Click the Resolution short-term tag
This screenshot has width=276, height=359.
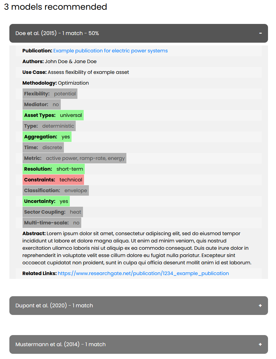tap(53, 169)
